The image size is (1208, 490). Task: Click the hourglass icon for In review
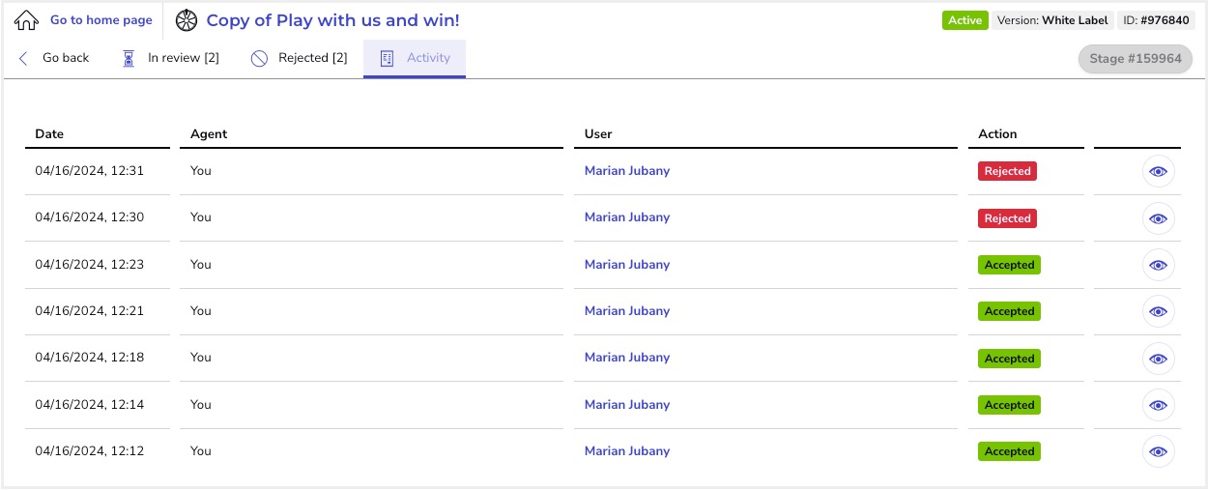point(129,59)
